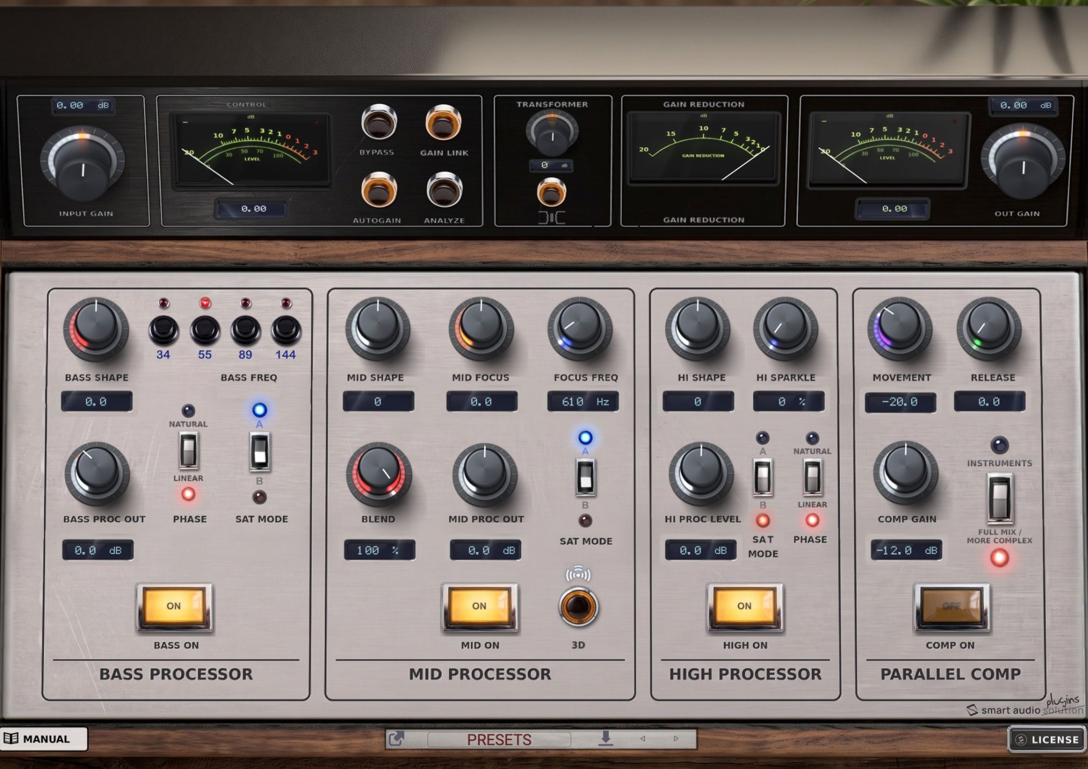Click the transformer orange button

click(x=552, y=193)
